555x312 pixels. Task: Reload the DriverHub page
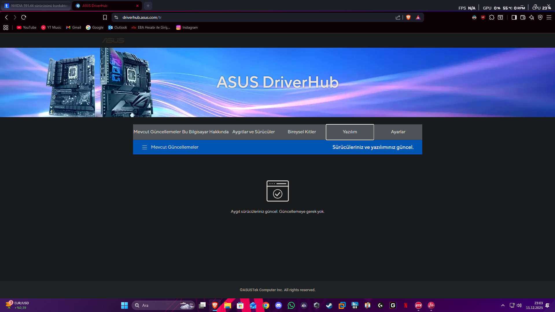coord(24,17)
